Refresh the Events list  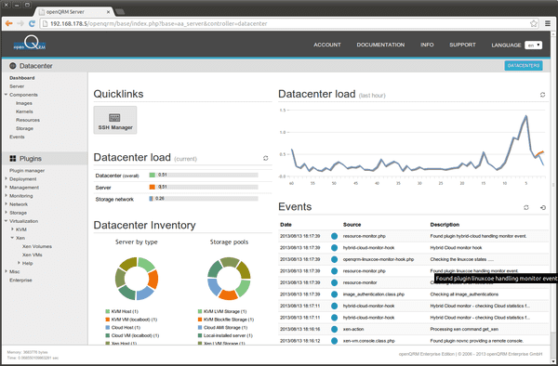[x=526, y=207]
